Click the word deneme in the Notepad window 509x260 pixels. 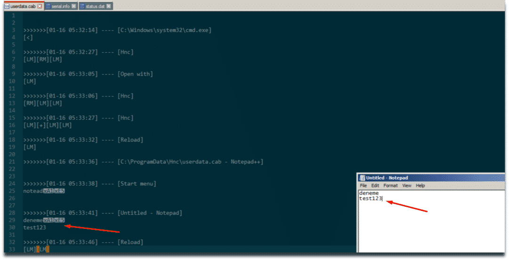369,193
